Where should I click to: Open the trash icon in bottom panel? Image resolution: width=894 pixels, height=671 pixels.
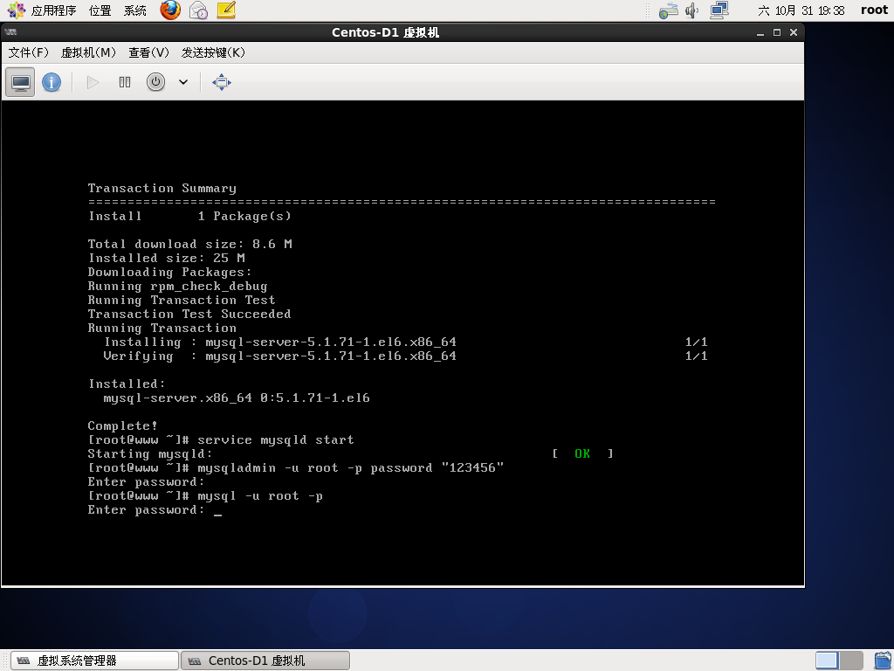pyautogui.click(x=882, y=661)
